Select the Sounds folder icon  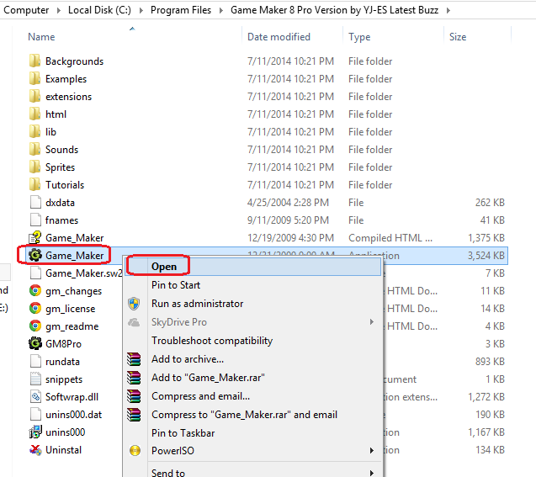pyautogui.click(x=34, y=149)
